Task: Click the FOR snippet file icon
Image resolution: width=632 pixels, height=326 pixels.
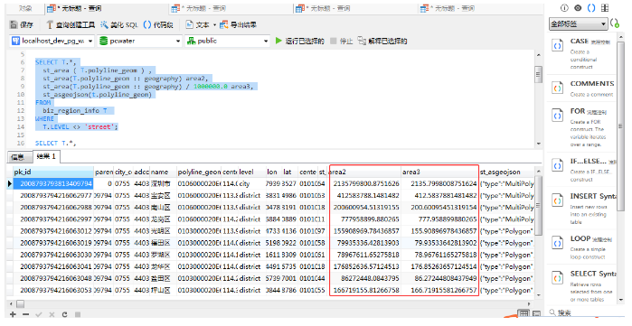Action: (x=558, y=116)
